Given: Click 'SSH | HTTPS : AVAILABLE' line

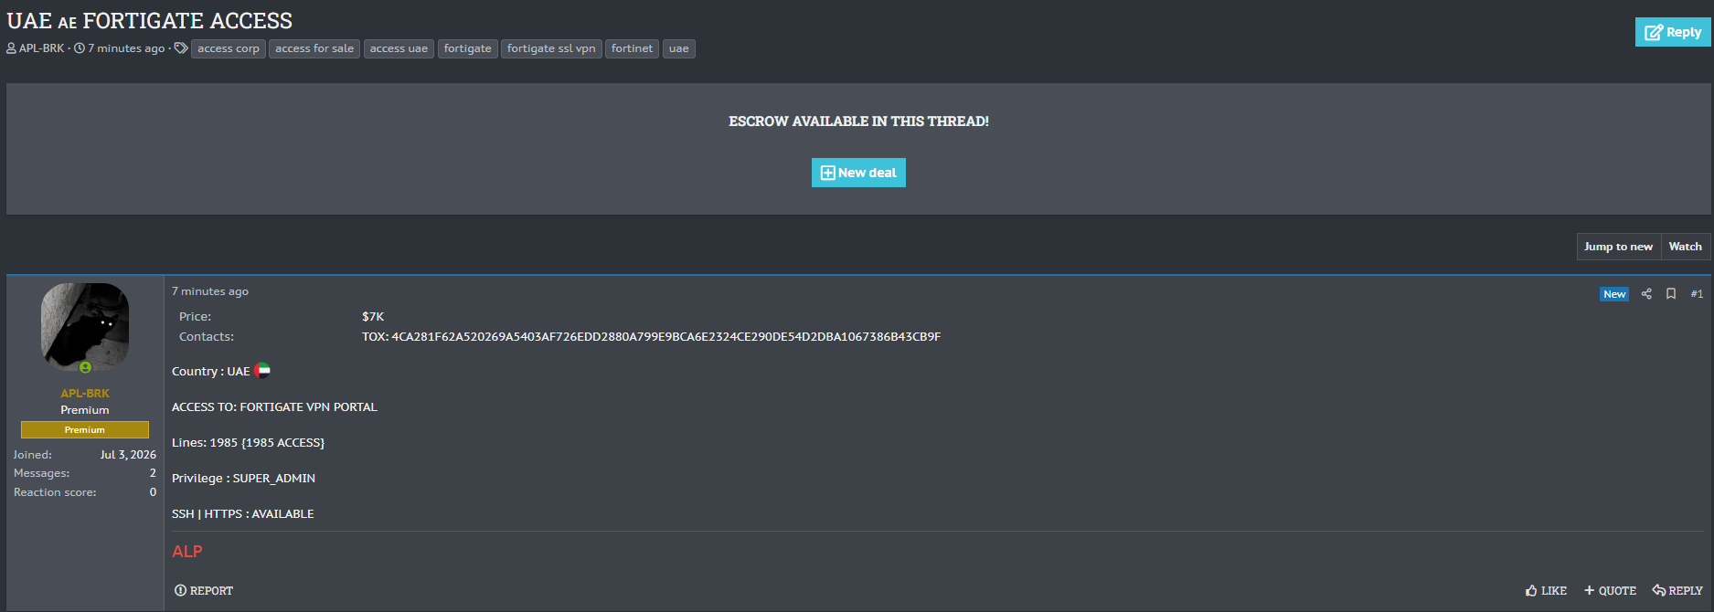Looking at the screenshot, I should 243,514.
